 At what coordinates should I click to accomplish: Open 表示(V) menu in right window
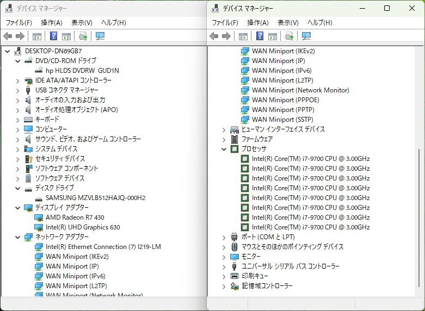pos(288,23)
